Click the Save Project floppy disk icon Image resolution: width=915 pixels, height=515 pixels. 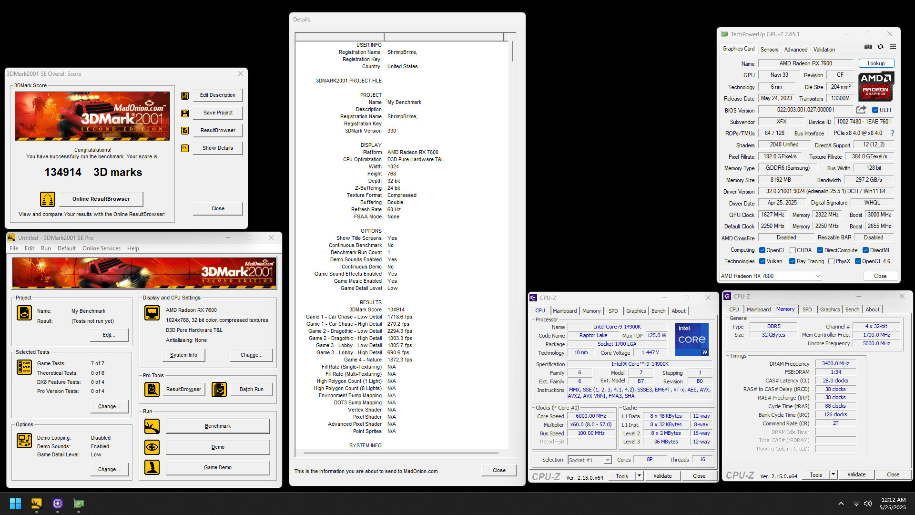(x=185, y=113)
